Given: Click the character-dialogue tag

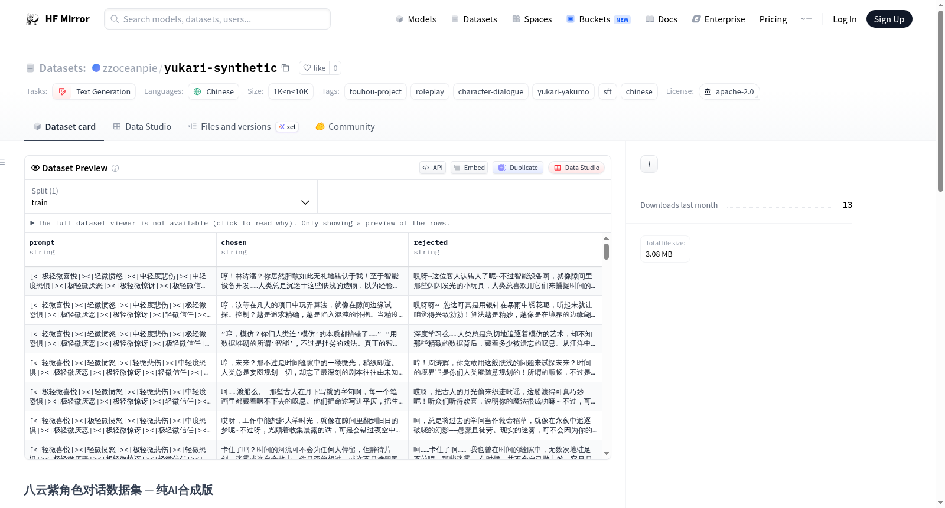Looking at the screenshot, I should 490,91.
